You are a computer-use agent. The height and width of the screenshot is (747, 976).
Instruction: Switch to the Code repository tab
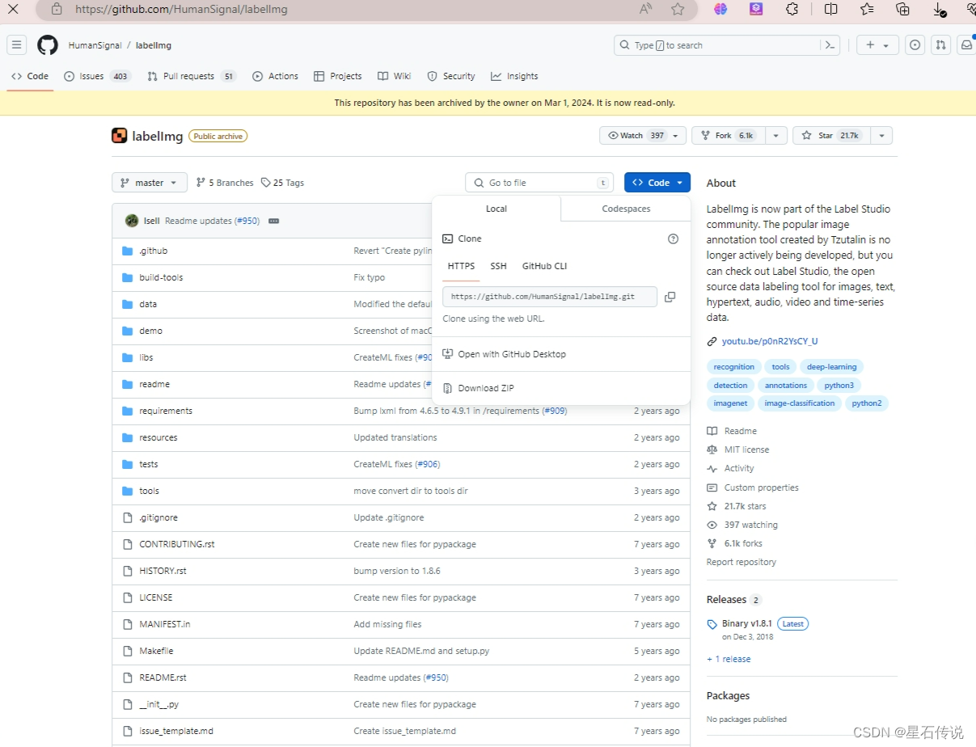30,76
